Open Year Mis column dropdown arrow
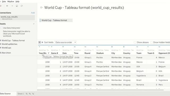The image size is (170, 96). point(49,47)
